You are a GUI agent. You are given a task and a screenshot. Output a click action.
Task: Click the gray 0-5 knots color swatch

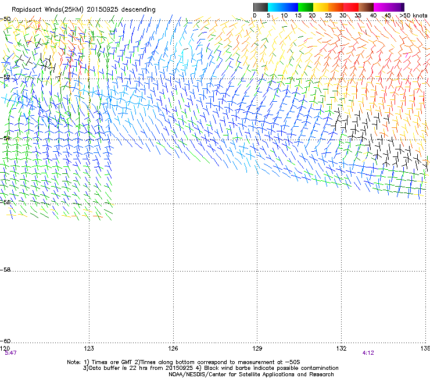[x=260, y=7]
